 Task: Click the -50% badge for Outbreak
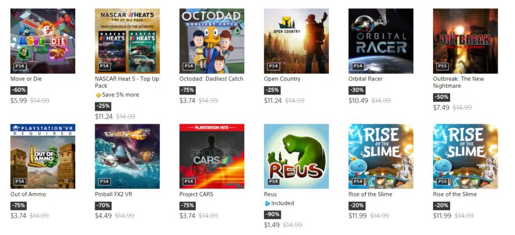click(442, 97)
